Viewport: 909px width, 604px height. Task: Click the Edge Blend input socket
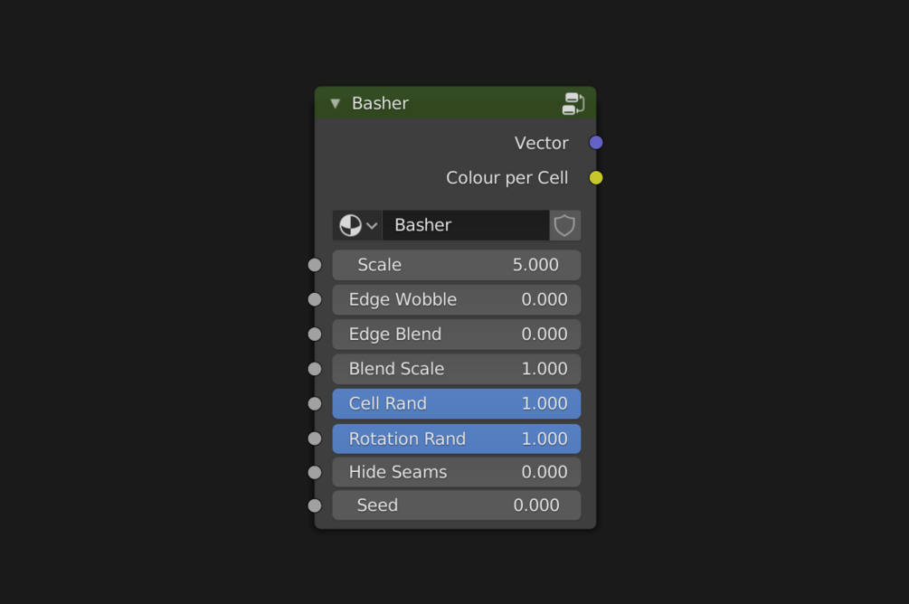pos(315,334)
